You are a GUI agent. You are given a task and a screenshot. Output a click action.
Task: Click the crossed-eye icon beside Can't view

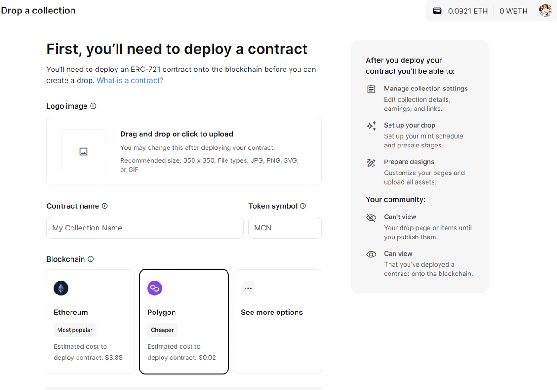click(371, 217)
